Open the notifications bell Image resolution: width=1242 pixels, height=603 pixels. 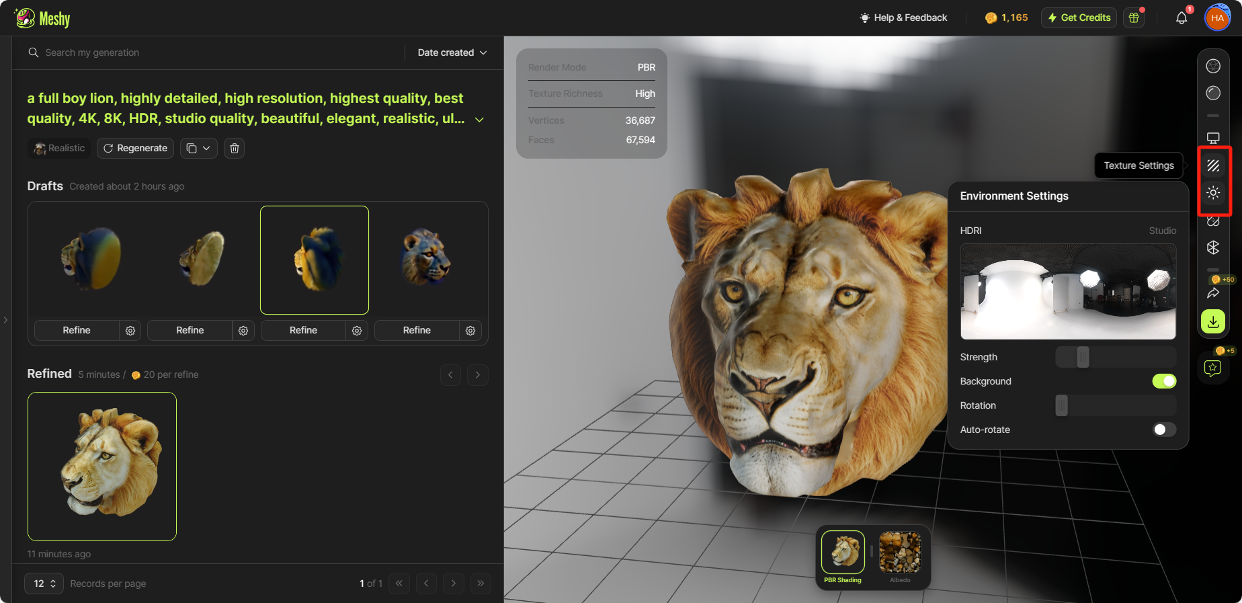(x=1182, y=18)
